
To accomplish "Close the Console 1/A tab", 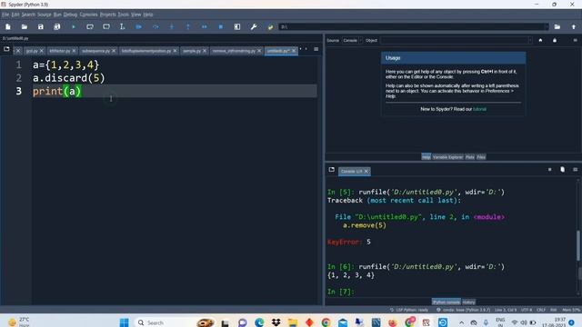I will 366,172.
